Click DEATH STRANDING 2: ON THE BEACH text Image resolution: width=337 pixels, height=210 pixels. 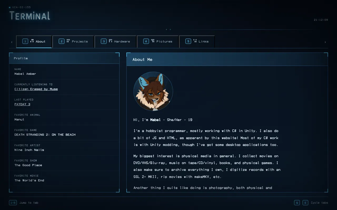pos(45,135)
